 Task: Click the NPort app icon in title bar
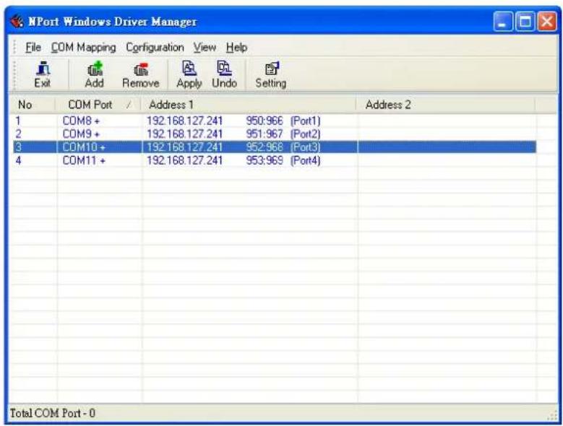click(17, 22)
